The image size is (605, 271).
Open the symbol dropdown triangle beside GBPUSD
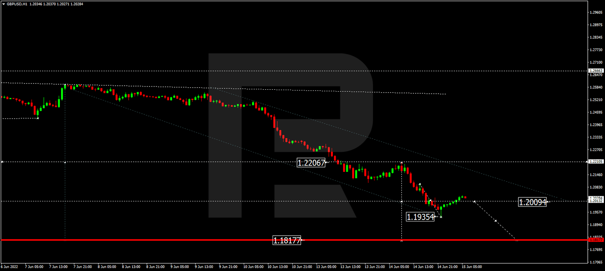(4, 4)
